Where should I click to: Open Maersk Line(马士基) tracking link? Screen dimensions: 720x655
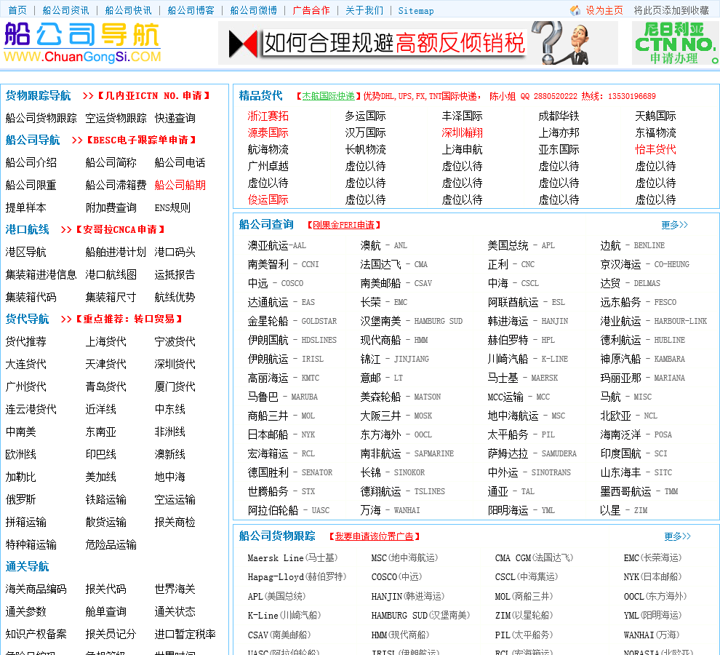pyautogui.click(x=292, y=558)
